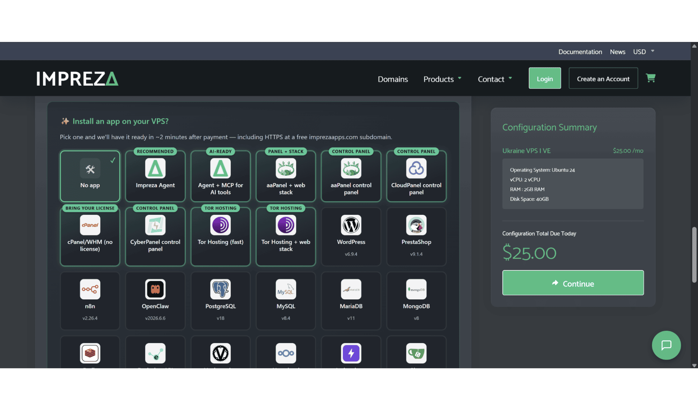Open the live chat bubble
The width and height of the screenshot is (698, 393).
pyautogui.click(x=666, y=345)
